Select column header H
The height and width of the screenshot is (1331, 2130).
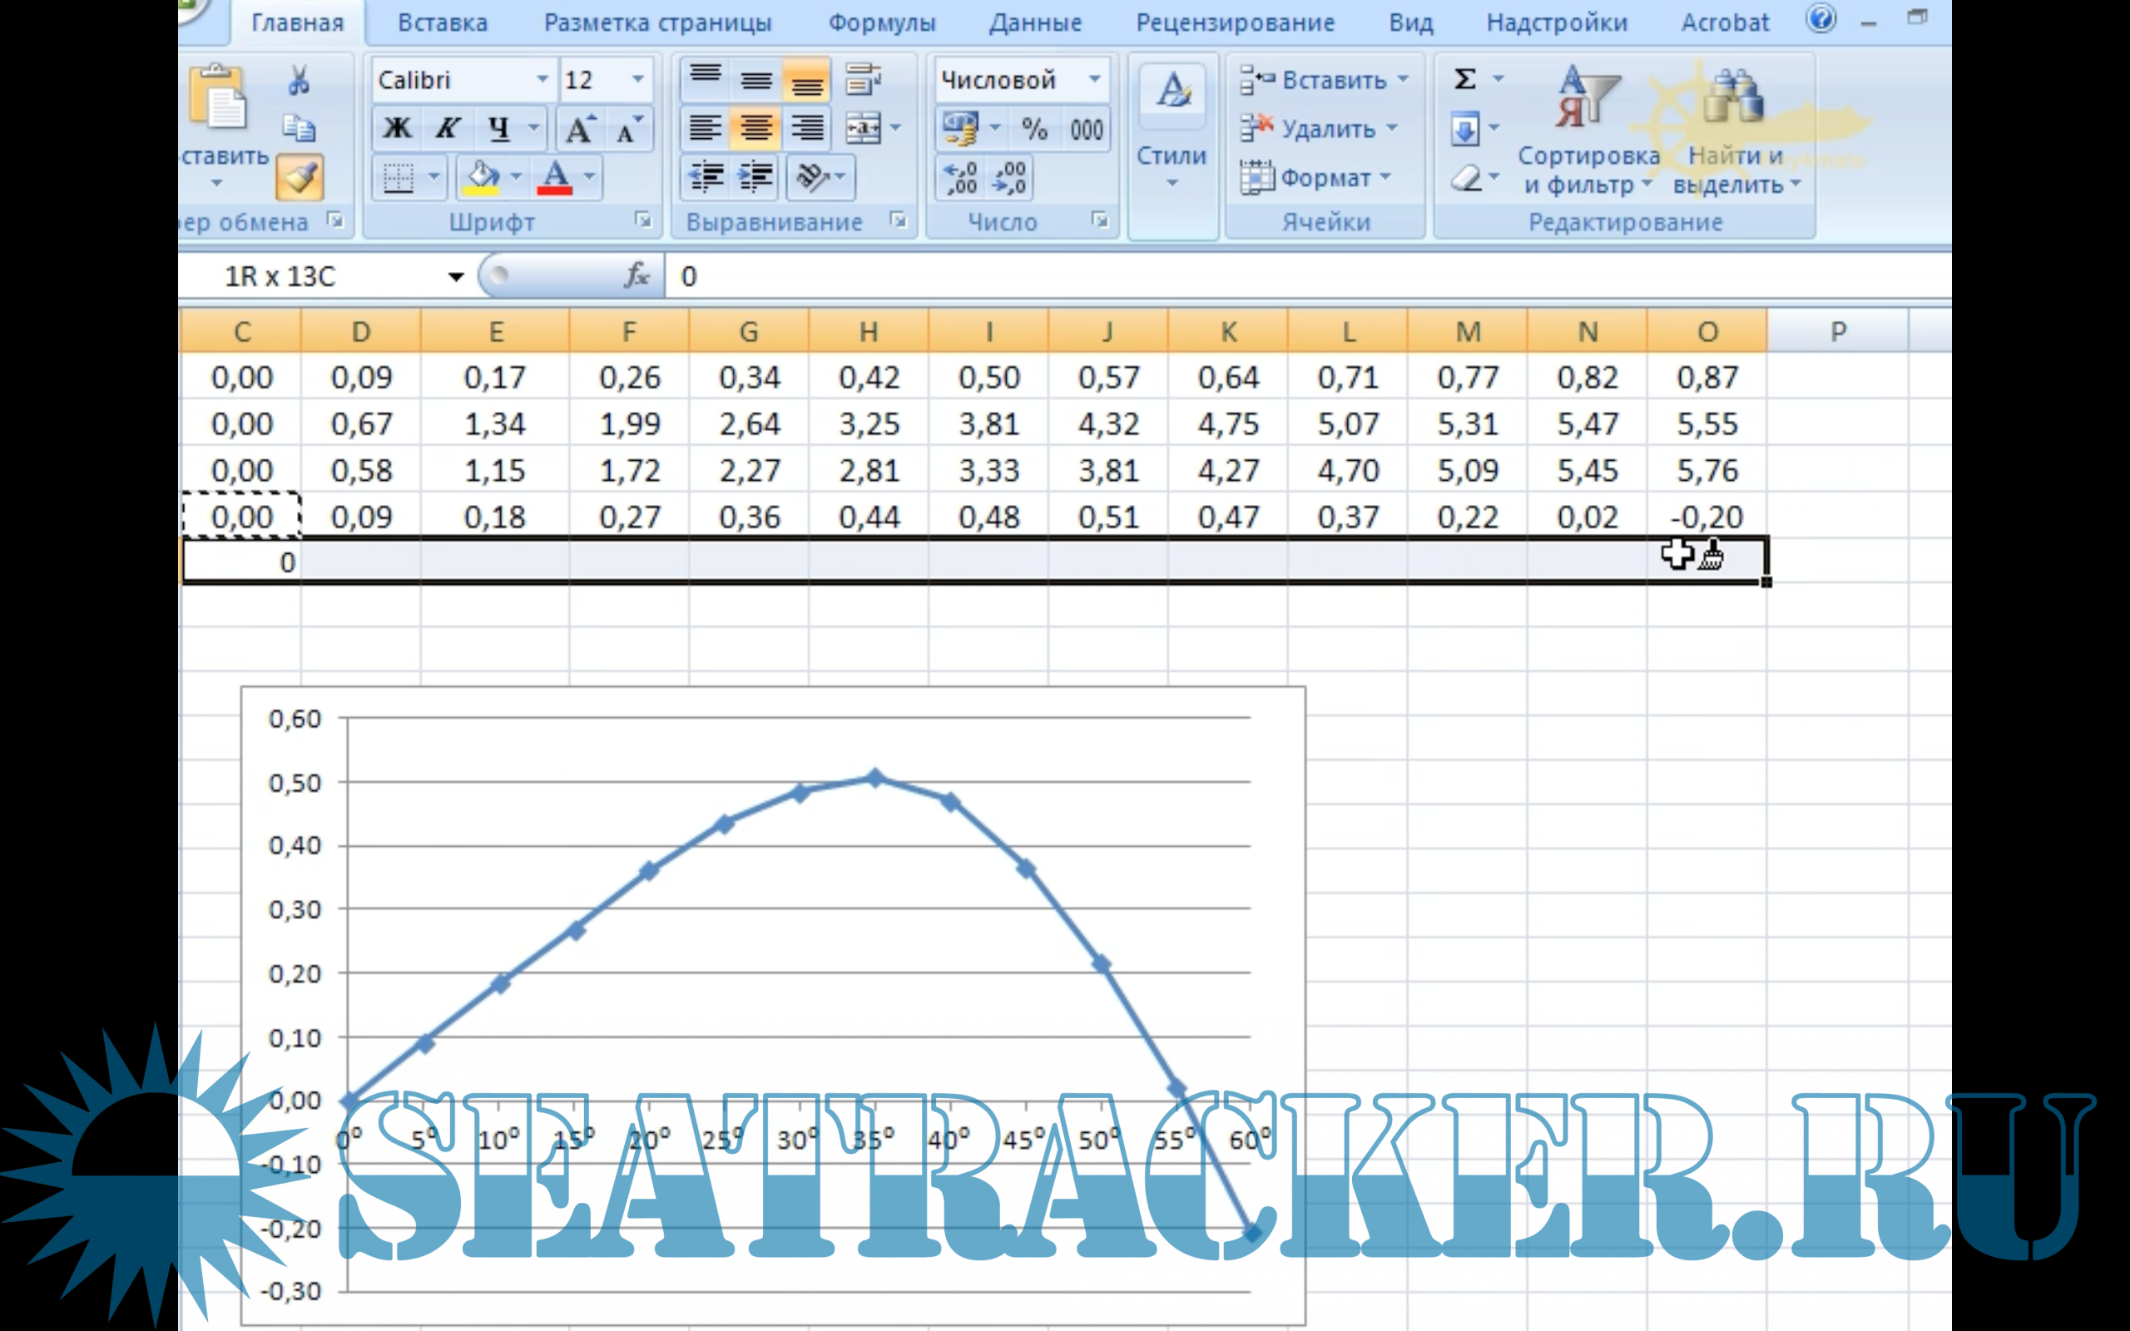[868, 332]
